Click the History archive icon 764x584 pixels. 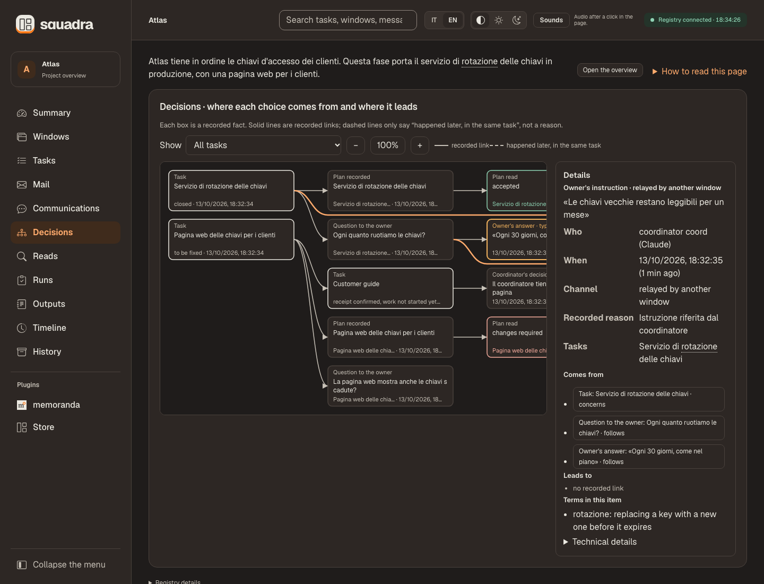(x=22, y=352)
